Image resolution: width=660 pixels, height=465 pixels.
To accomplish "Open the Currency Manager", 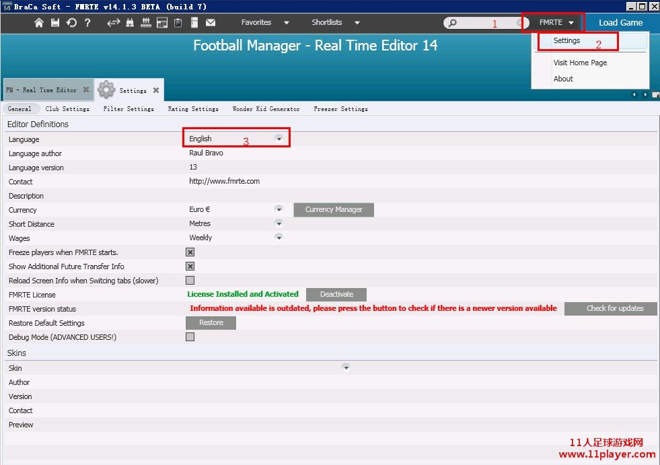I will tap(334, 209).
